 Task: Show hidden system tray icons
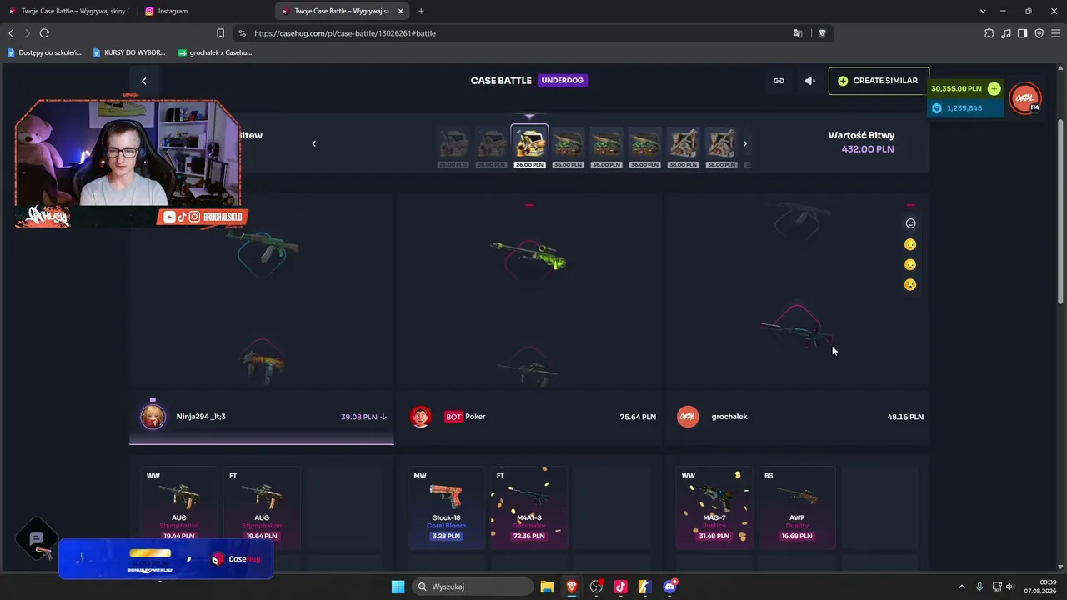[x=961, y=587]
